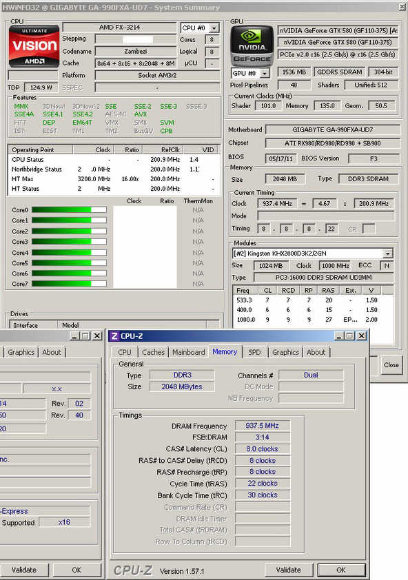Expand the Kingston module selection dropdown
The image size is (408, 580).
point(388,253)
